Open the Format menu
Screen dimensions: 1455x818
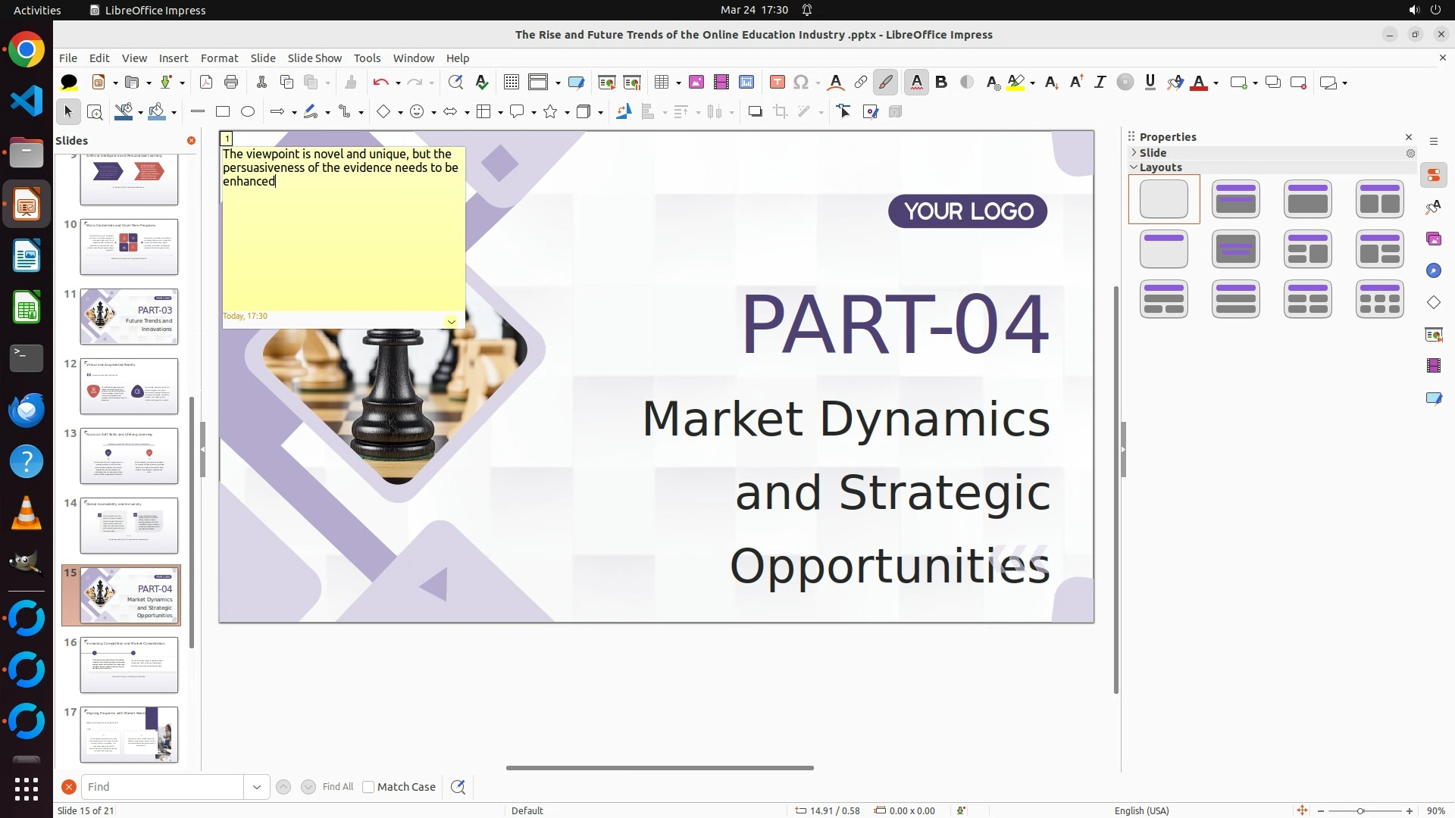(x=219, y=58)
